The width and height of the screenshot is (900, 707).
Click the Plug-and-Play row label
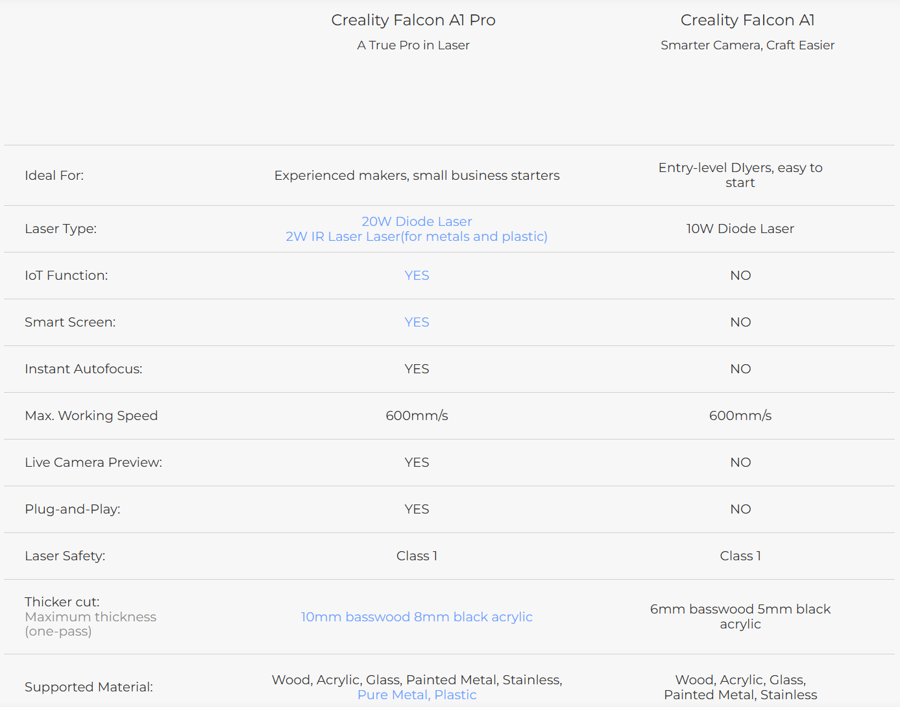(x=72, y=509)
